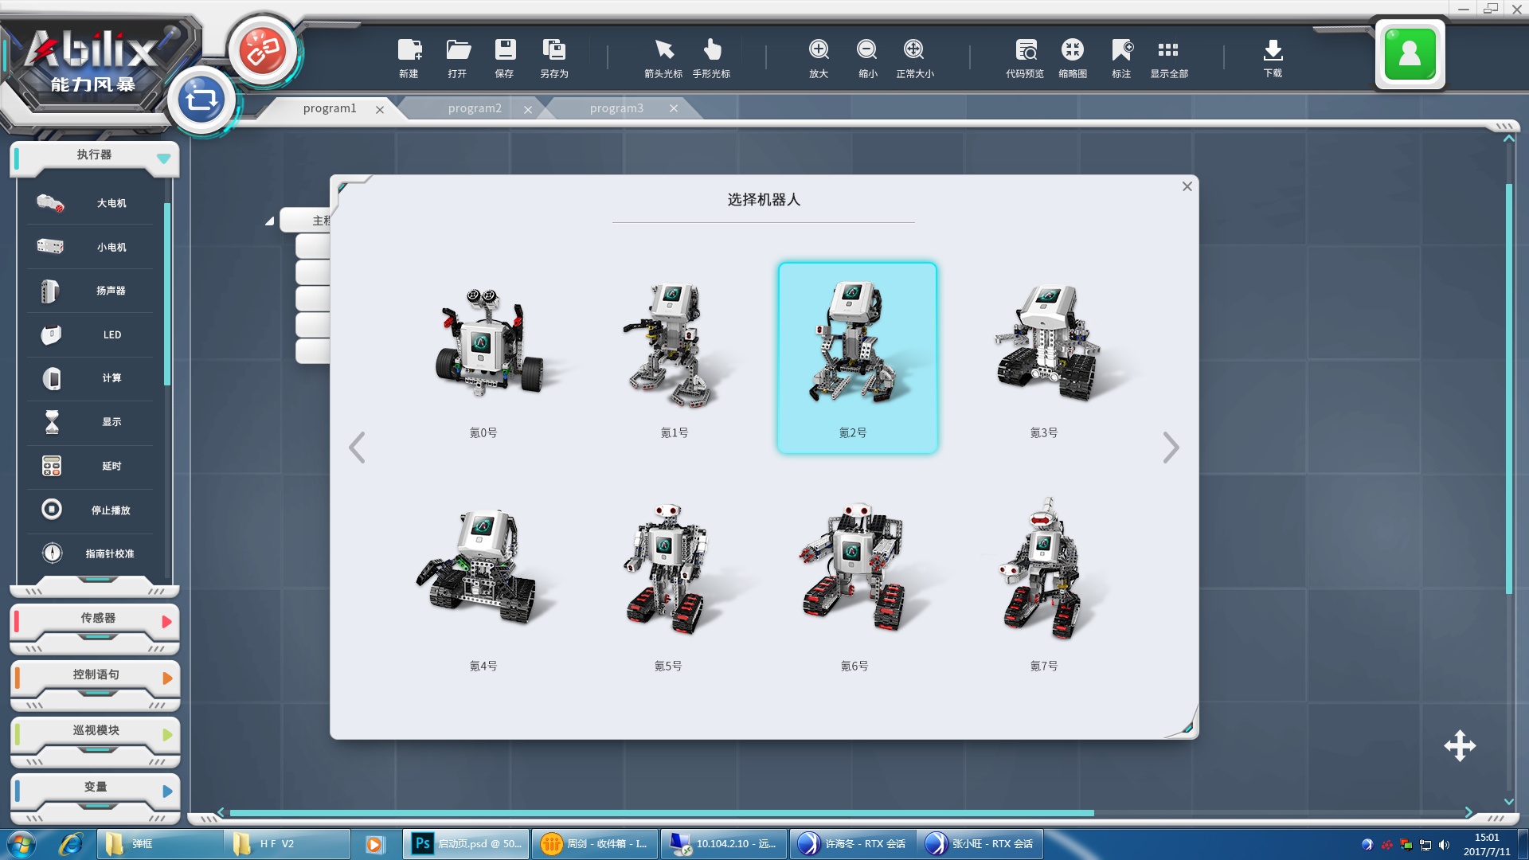Viewport: 1529px width, 860px height.
Task: Click the 下载 download icon
Action: 1273,50
